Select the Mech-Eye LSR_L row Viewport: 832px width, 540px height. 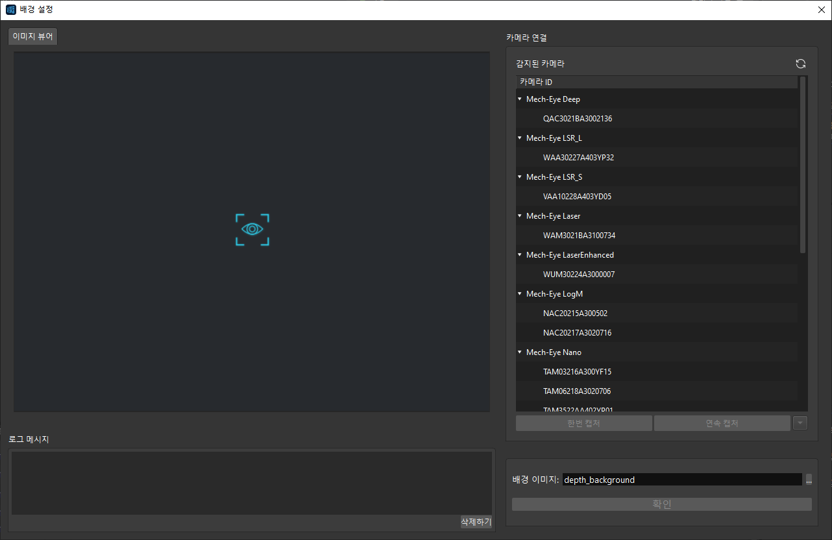(x=657, y=138)
